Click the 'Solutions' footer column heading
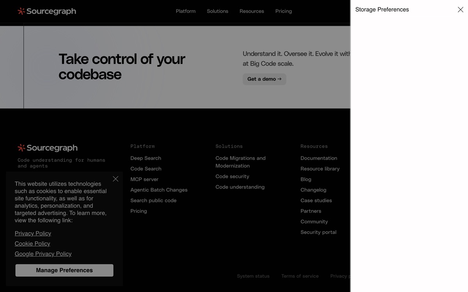Viewport: 468px width, 292px height. [x=229, y=146]
